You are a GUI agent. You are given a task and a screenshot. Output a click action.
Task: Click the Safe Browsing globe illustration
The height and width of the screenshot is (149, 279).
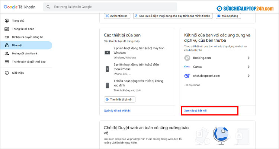221,136
